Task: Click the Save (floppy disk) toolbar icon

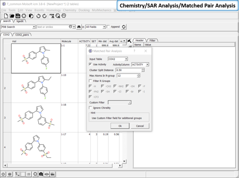Action: pyautogui.click(x=17, y=16)
